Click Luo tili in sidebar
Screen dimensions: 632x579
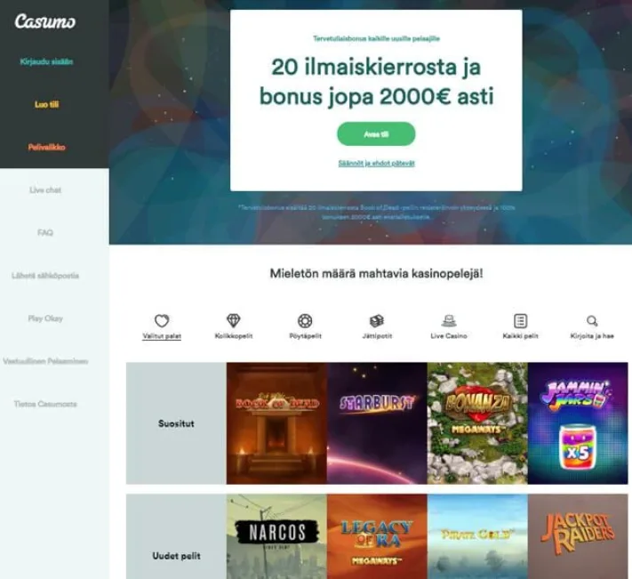tap(46, 104)
